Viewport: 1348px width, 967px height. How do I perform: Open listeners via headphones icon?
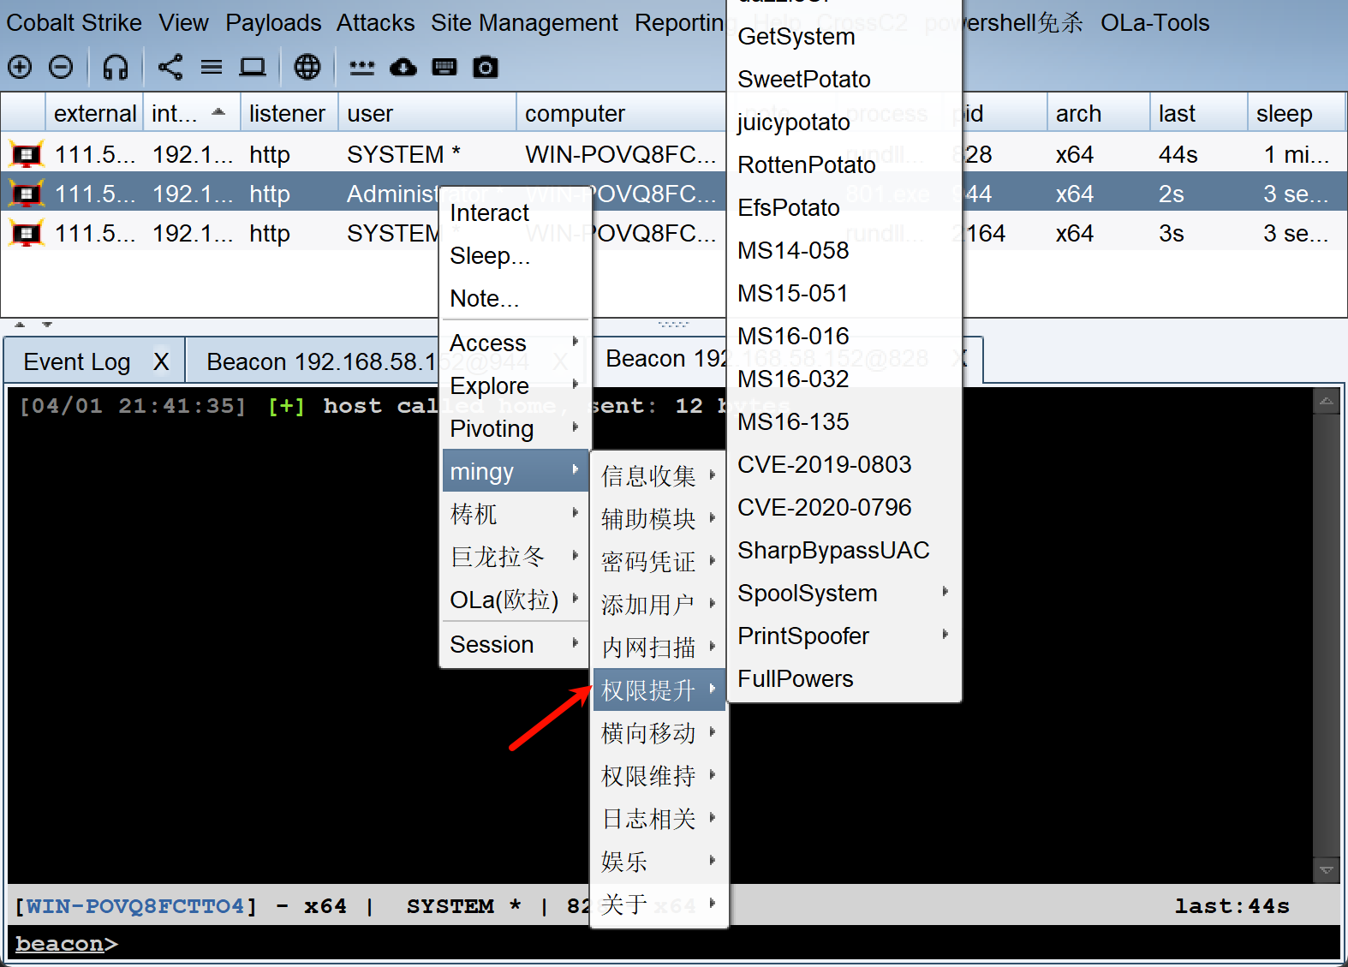[116, 67]
